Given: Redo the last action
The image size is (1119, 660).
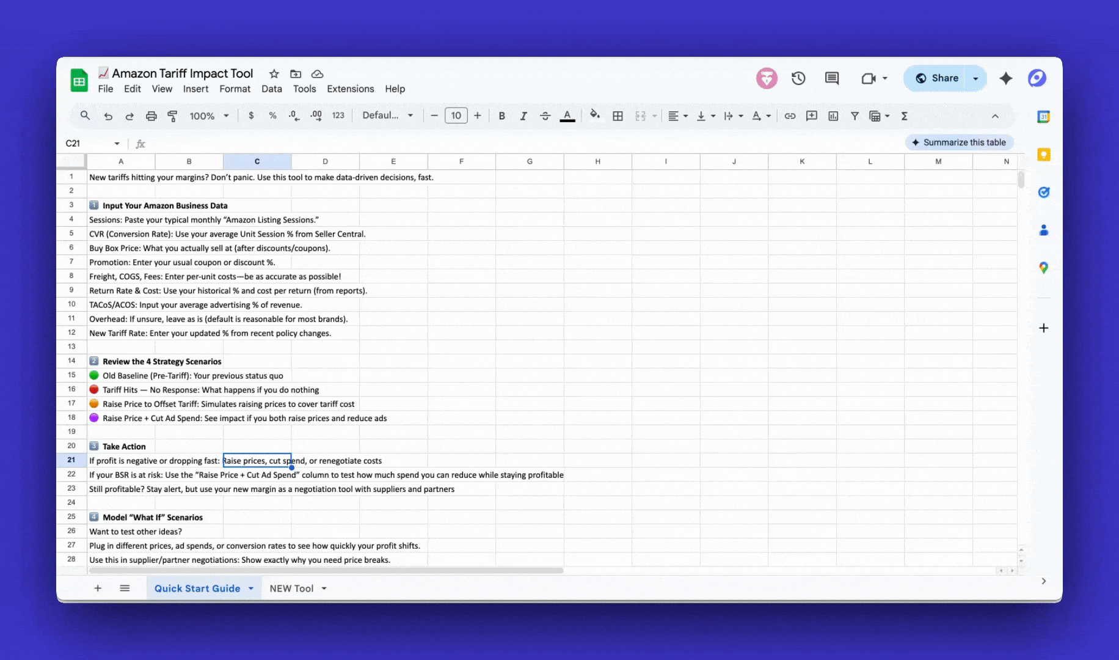Looking at the screenshot, I should pyautogui.click(x=129, y=116).
